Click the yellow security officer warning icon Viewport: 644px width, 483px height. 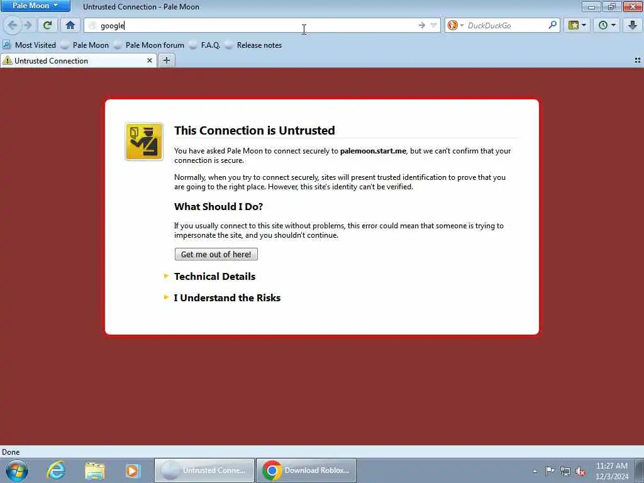[x=144, y=142]
